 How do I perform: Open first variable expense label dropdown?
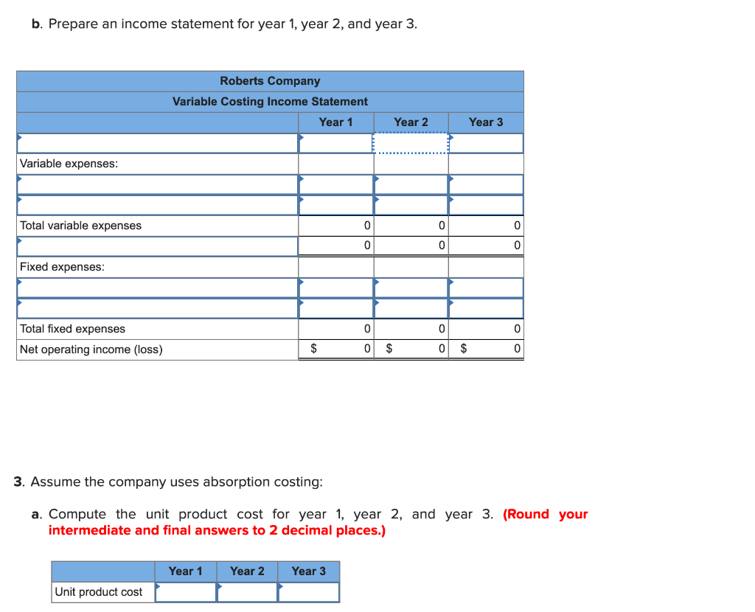[158, 184]
